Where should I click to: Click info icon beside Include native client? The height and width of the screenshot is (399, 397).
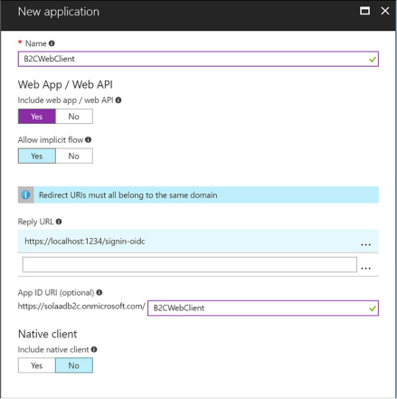point(94,349)
